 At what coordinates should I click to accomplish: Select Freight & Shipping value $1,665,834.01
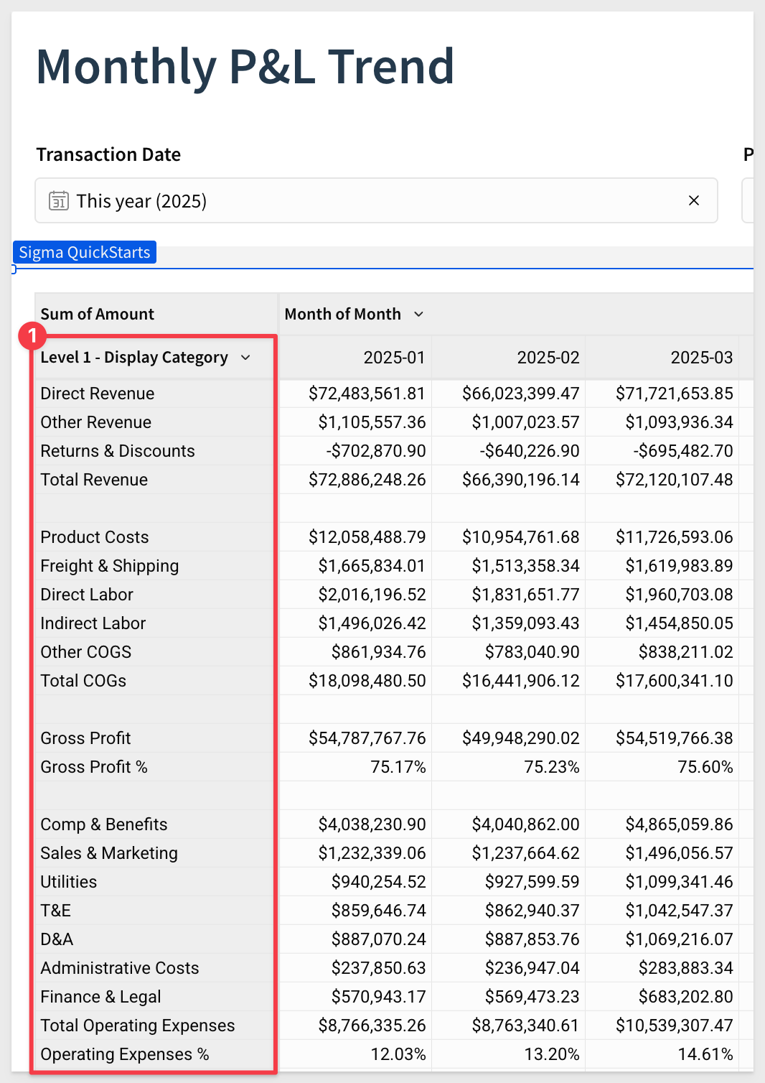(372, 566)
